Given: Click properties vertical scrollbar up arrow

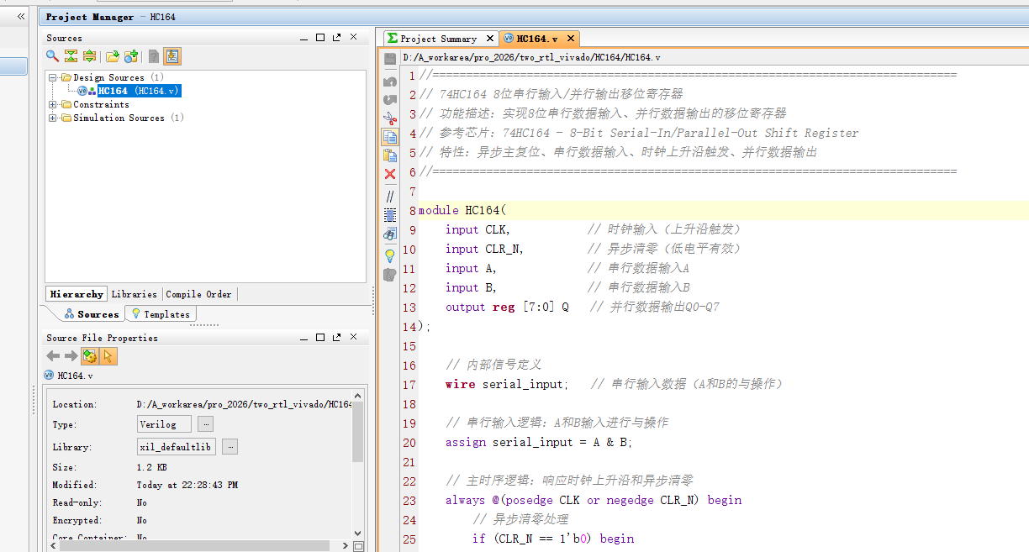Looking at the screenshot, I should click(358, 395).
